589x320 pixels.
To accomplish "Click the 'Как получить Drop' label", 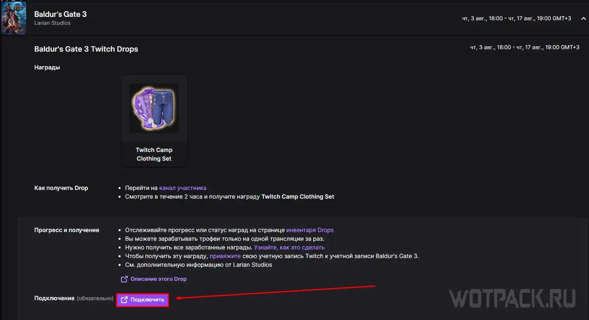I will coord(61,188).
